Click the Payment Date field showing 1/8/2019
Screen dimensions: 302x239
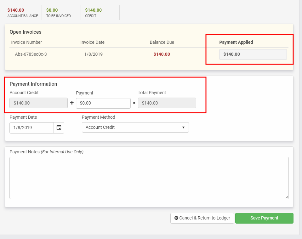click(x=31, y=128)
